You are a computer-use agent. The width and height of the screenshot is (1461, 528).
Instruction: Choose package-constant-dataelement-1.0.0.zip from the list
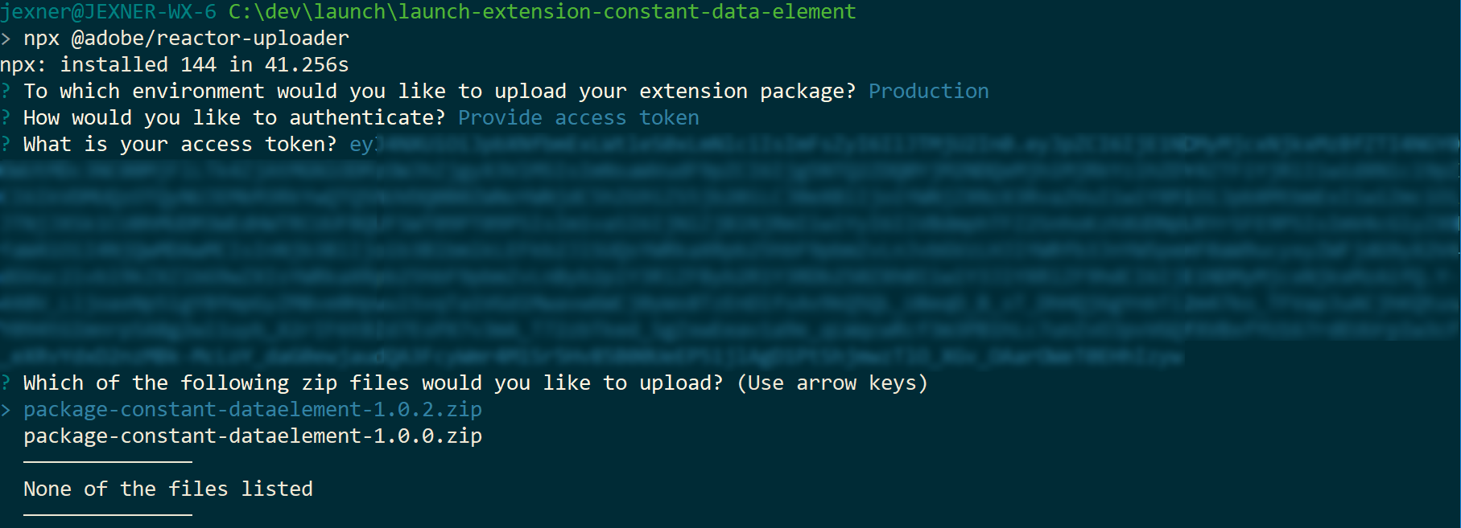252,436
